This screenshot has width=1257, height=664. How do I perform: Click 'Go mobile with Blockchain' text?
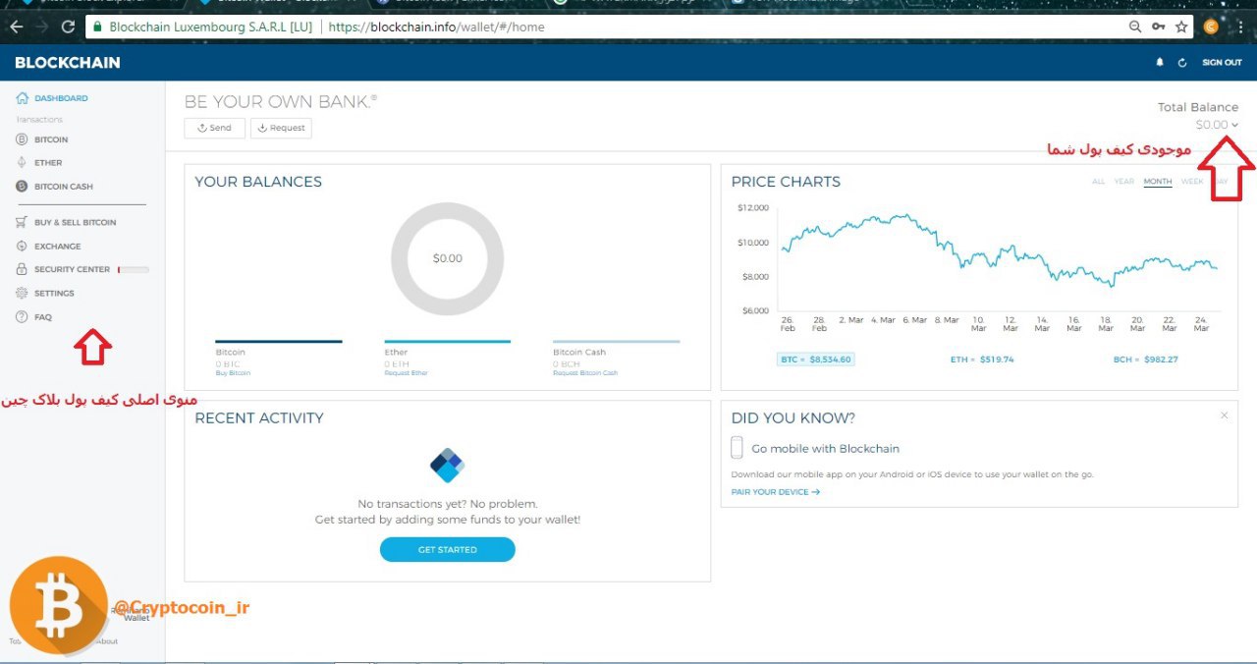[x=825, y=449]
